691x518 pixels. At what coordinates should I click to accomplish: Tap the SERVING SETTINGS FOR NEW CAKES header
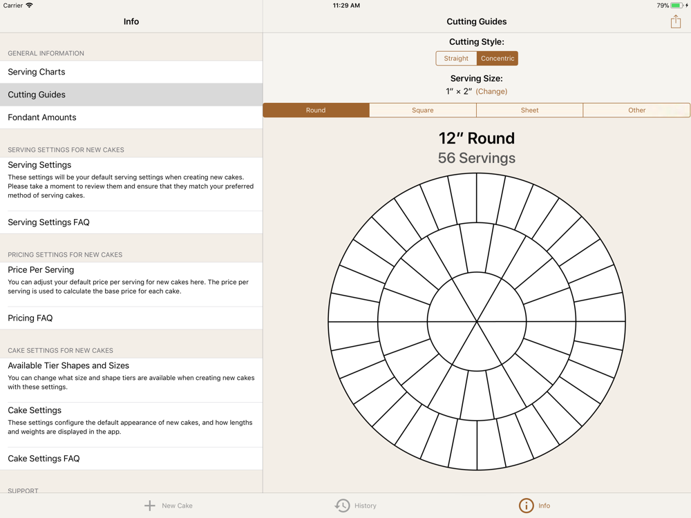point(66,150)
